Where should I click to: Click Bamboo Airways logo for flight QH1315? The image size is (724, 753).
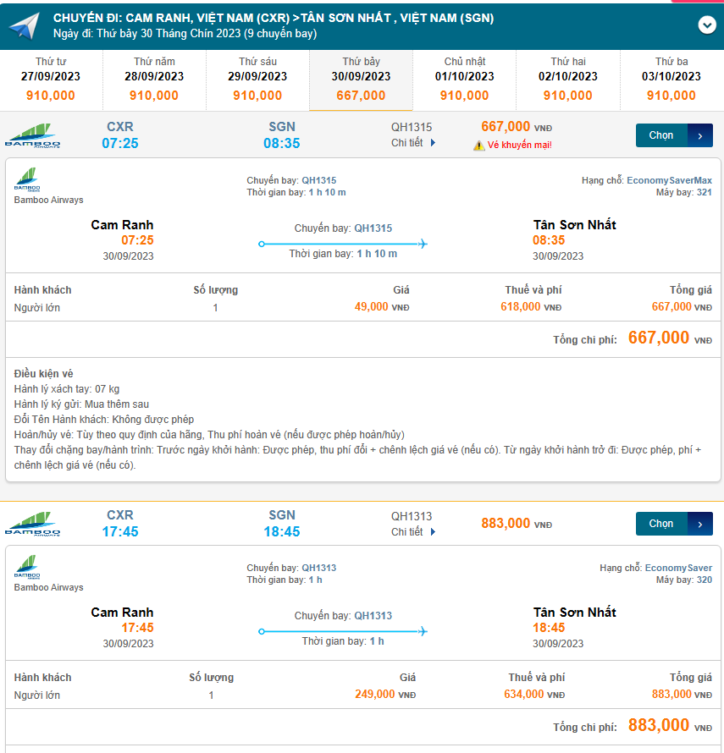[x=32, y=135]
